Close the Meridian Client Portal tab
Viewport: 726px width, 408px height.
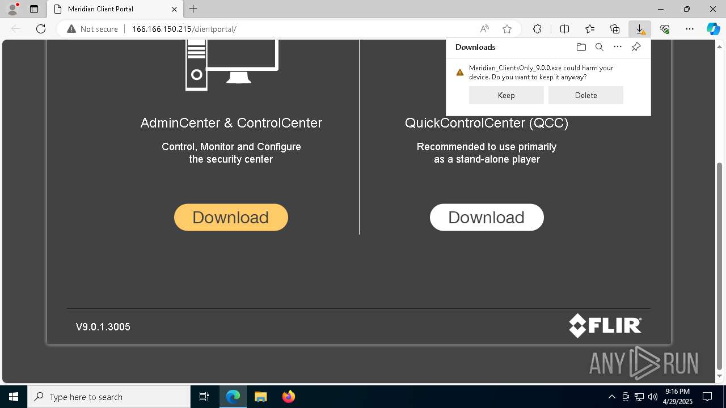tap(174, 9)
